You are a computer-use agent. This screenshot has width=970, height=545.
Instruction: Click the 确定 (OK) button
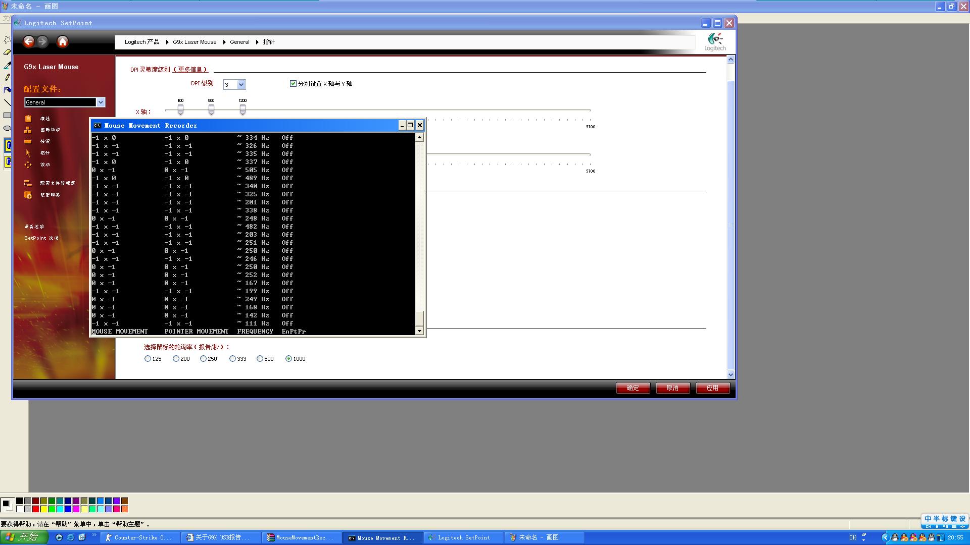[x=633, y=388]
